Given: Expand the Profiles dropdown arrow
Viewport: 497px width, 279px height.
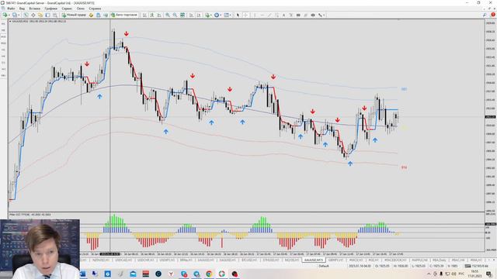Looking at the screenshot, I should pyautogui.click(x=19, y=15).
